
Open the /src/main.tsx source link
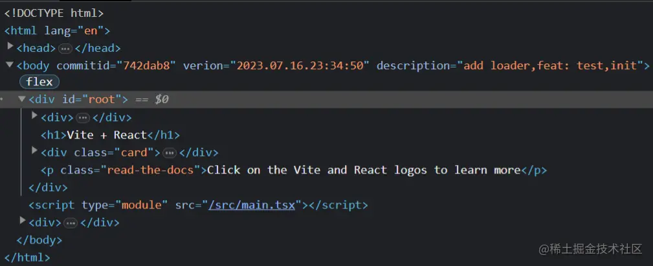(x=252, y=205)
